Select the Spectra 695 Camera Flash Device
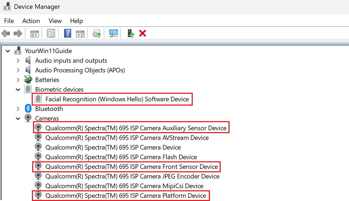Viewport: 349px width, 201px height. pos(121,157)
